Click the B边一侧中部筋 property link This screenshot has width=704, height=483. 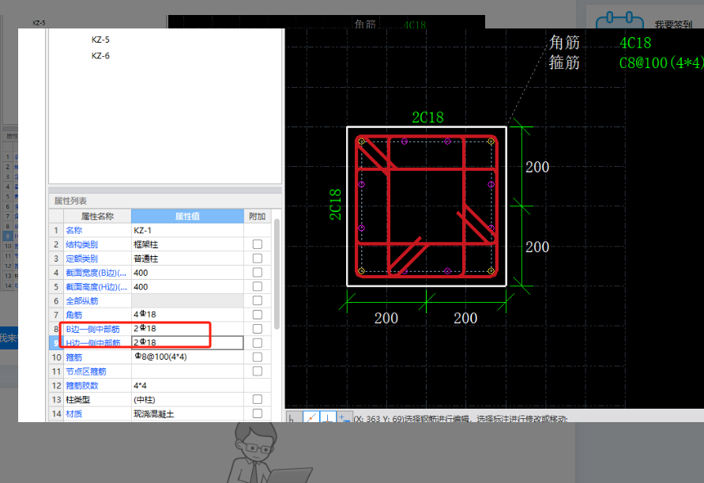[x=93, y=329]
